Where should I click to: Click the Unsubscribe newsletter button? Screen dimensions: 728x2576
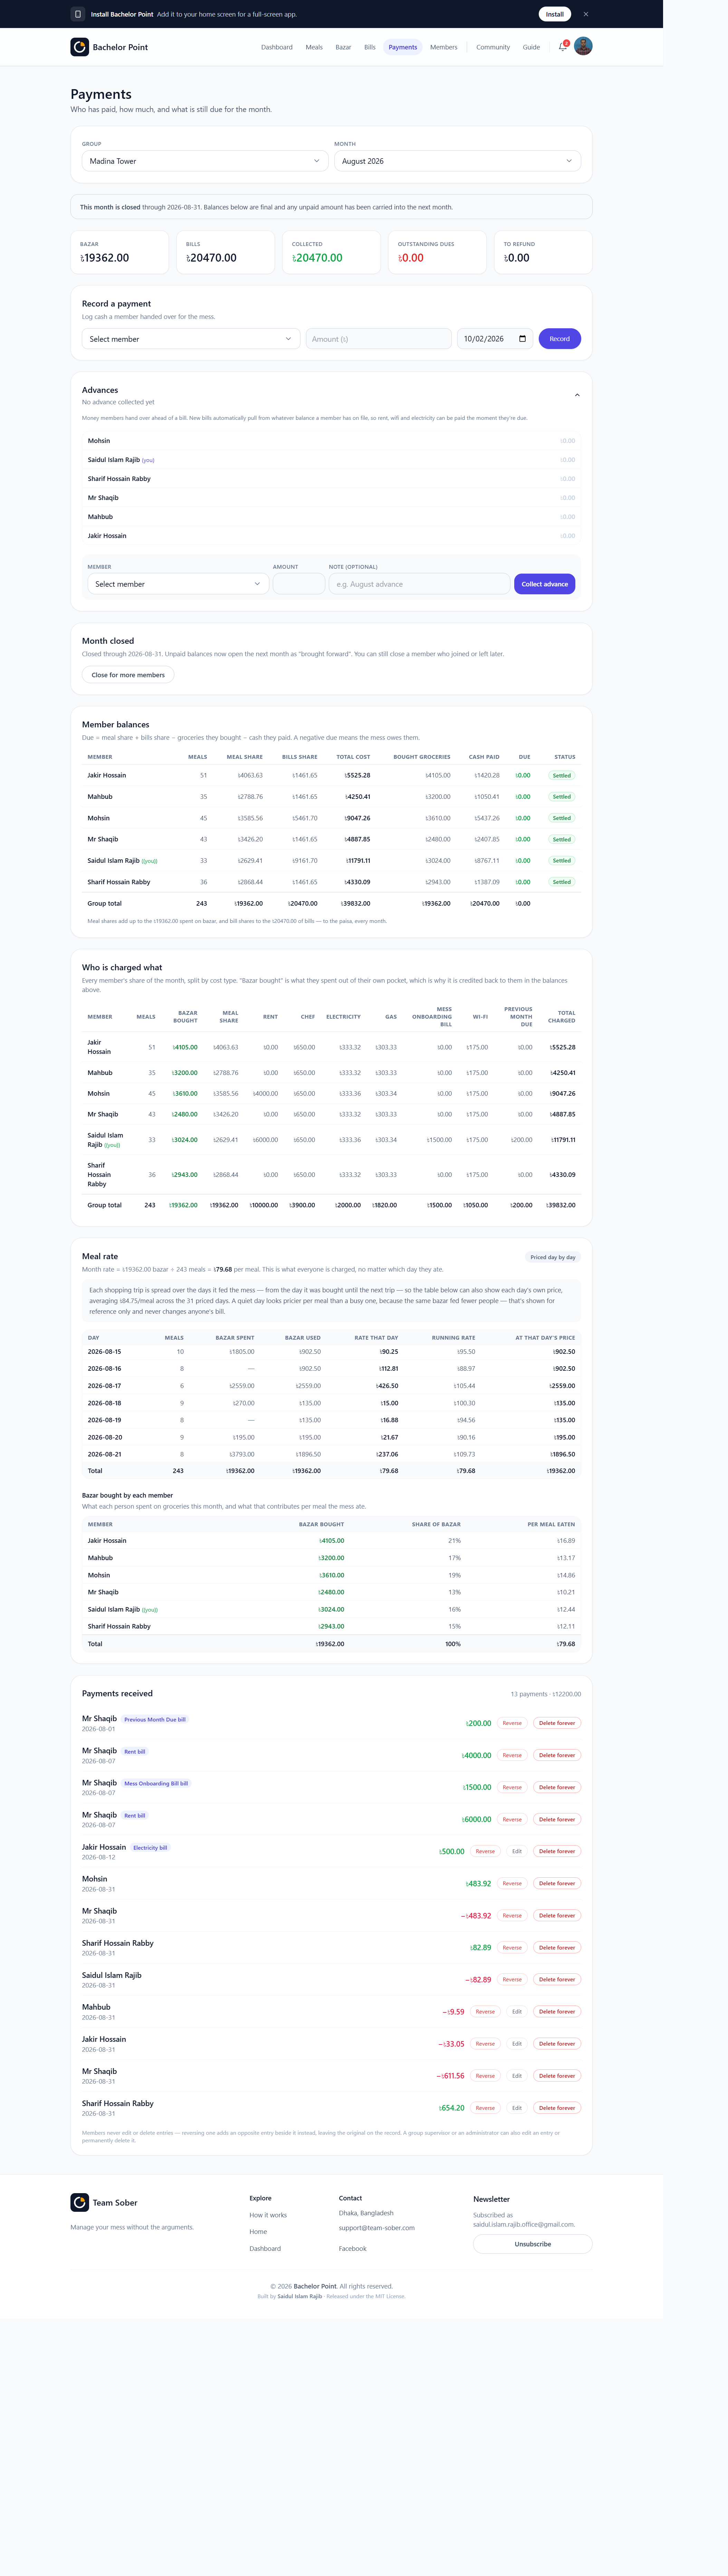533,2244
